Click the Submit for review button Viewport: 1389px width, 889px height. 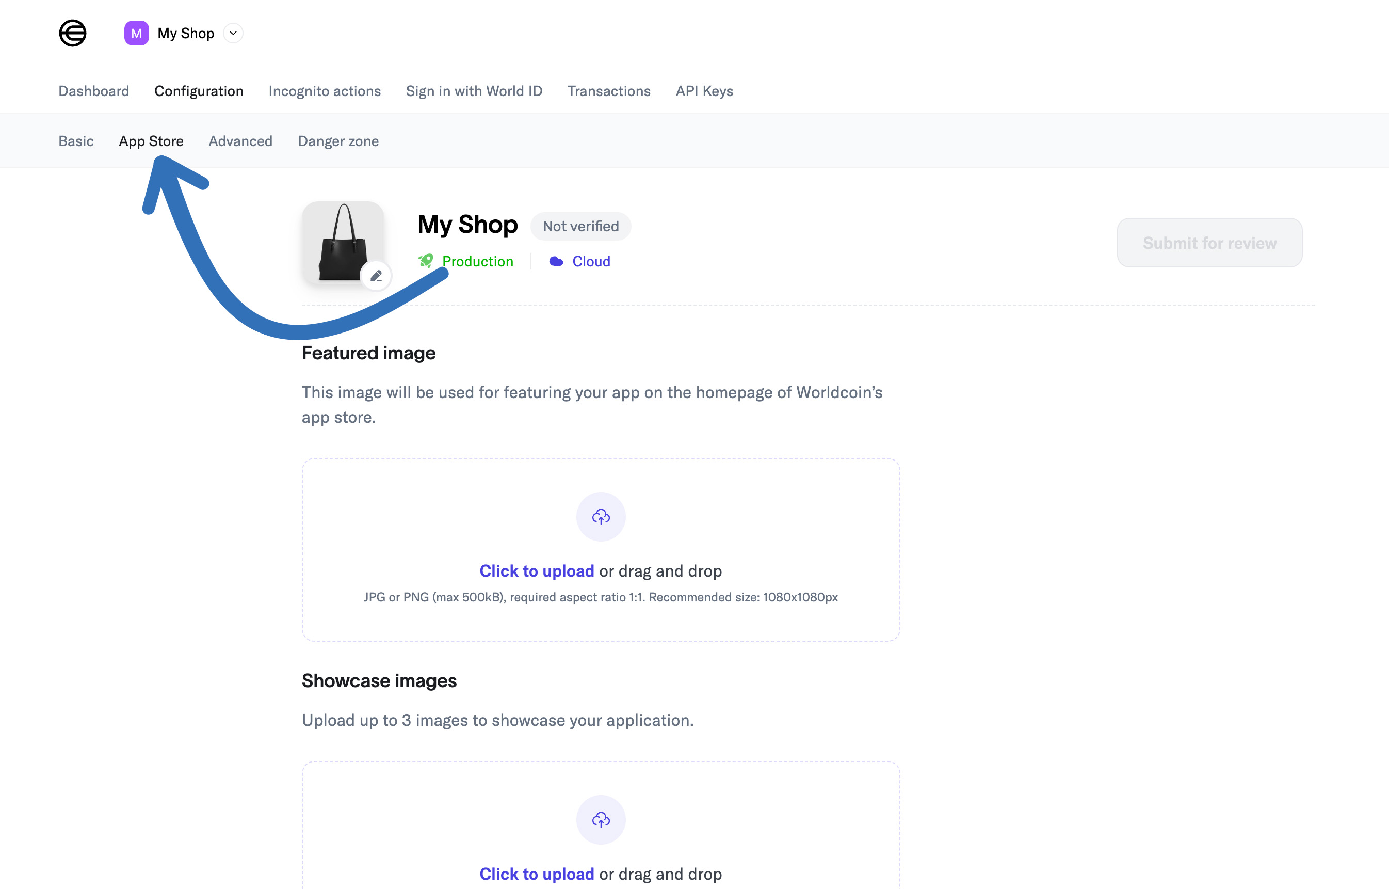click(1209, 243)
